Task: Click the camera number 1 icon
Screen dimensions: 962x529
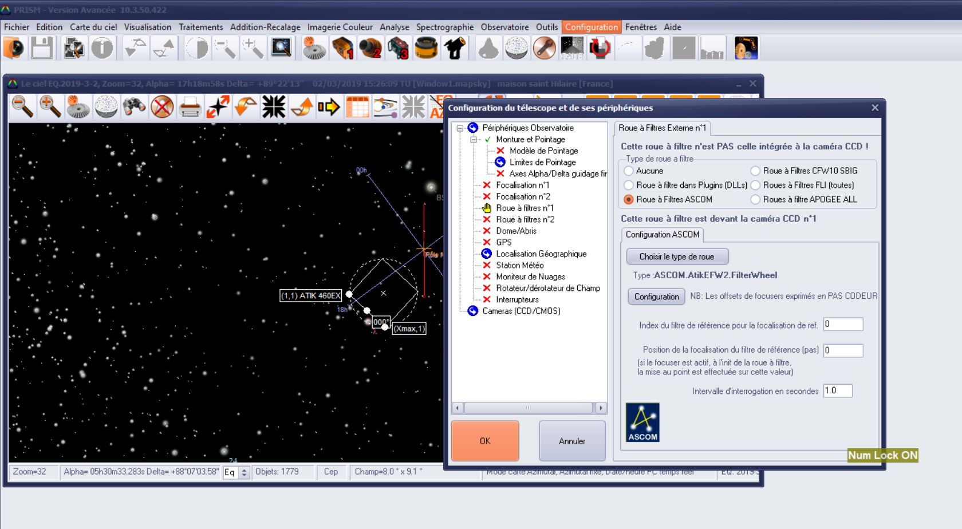Action: pos(342,48)
